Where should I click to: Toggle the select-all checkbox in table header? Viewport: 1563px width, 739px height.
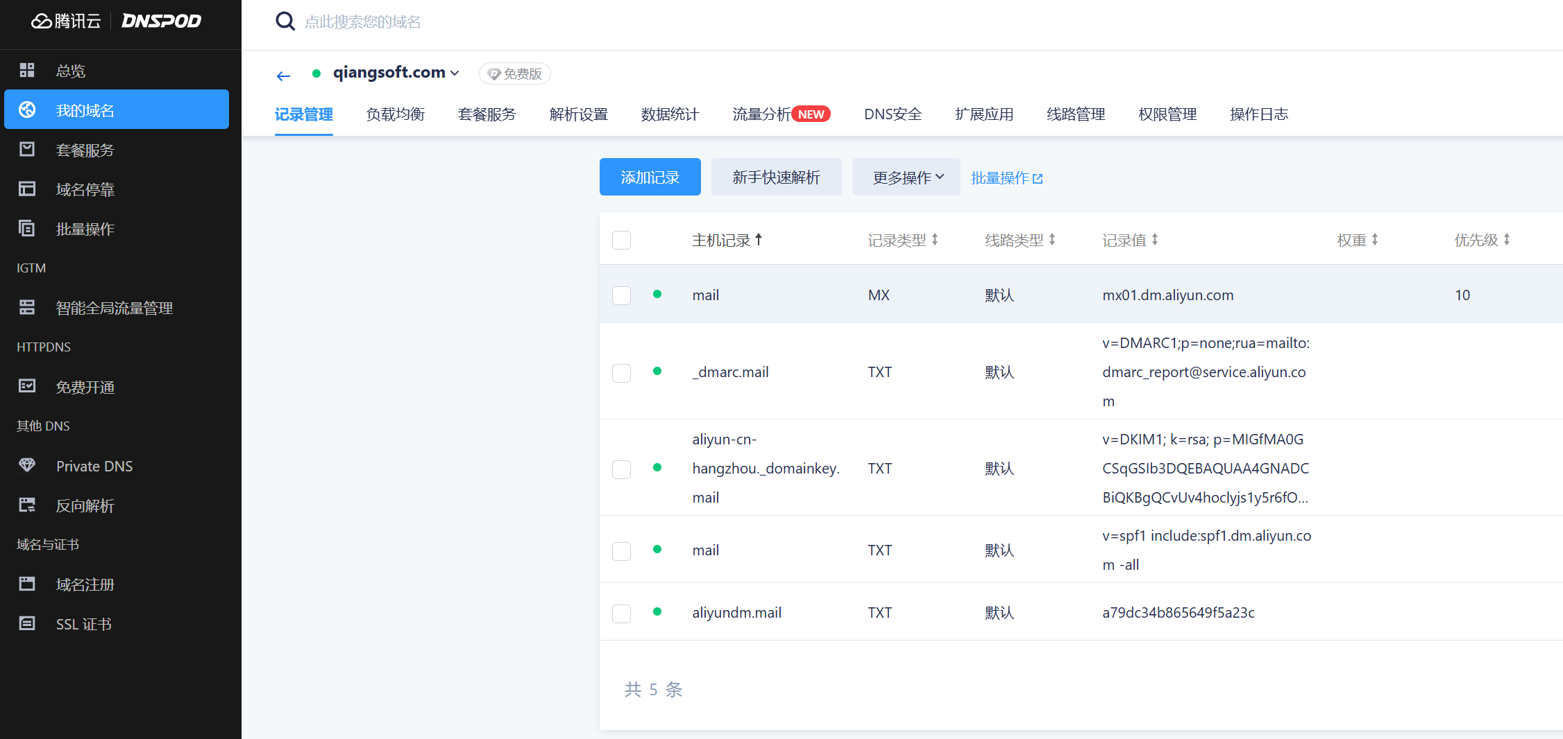point(621,240)
